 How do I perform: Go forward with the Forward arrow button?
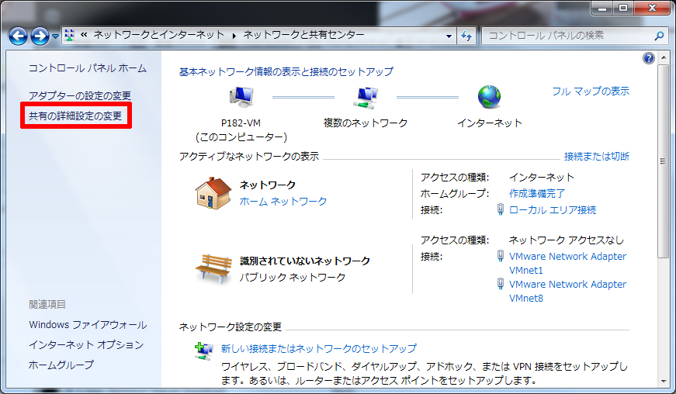pyautogui.click(x=40, y=36)
